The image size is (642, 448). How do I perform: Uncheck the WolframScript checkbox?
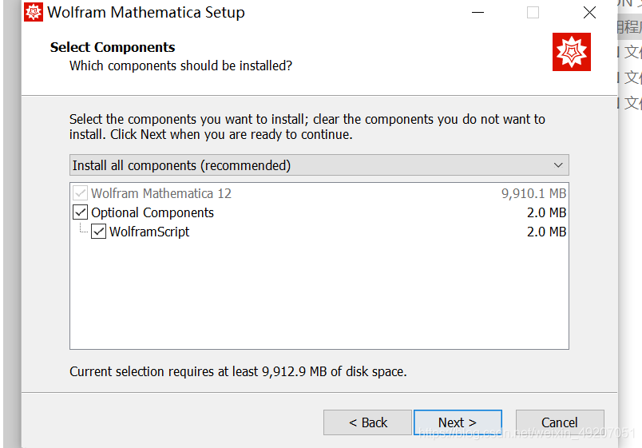click(x=99, y=232)
